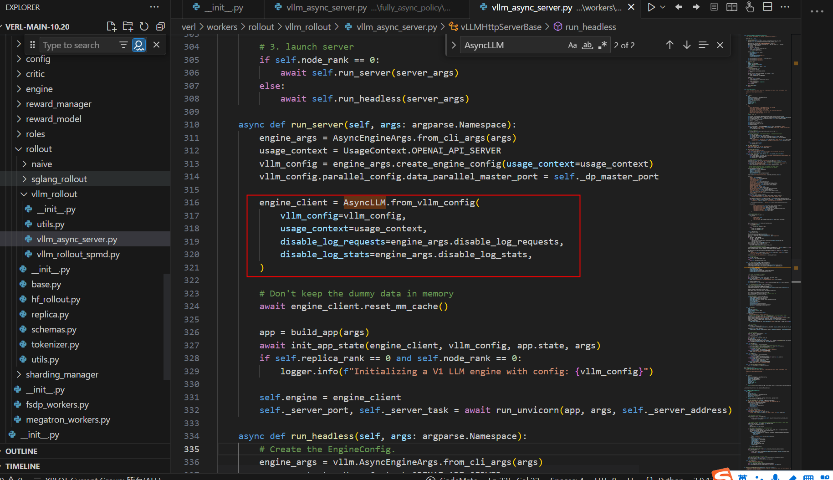Toggle Match Whole Word in the find widget
833x480 pixels.
[588, 45]
